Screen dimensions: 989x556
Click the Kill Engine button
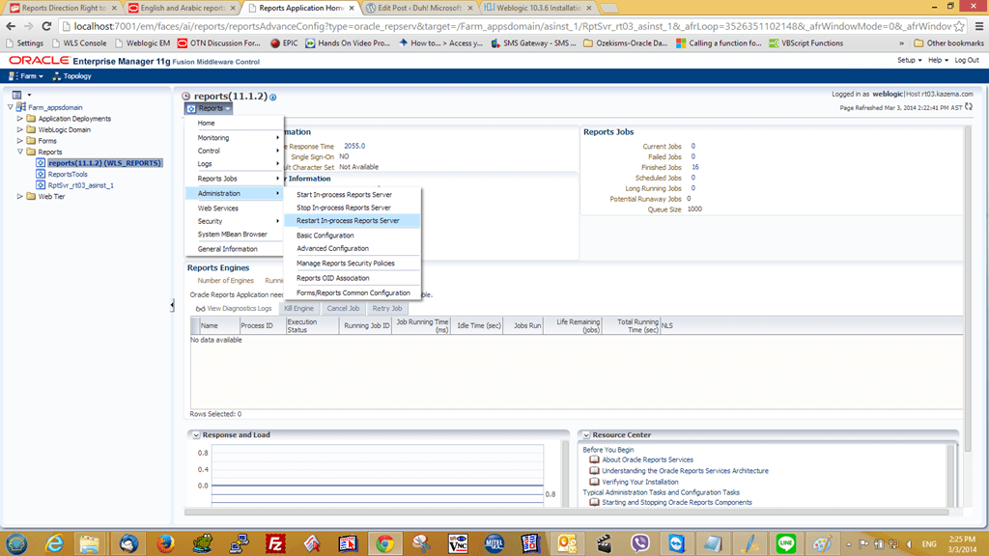point(298,308)
